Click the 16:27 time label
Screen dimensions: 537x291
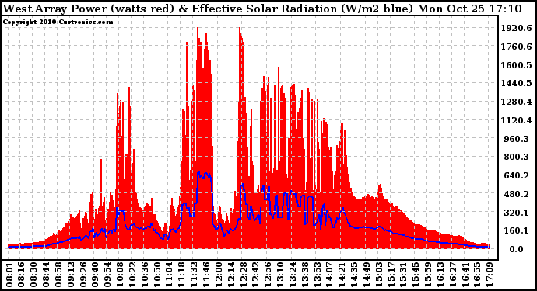tap(453, 275)
